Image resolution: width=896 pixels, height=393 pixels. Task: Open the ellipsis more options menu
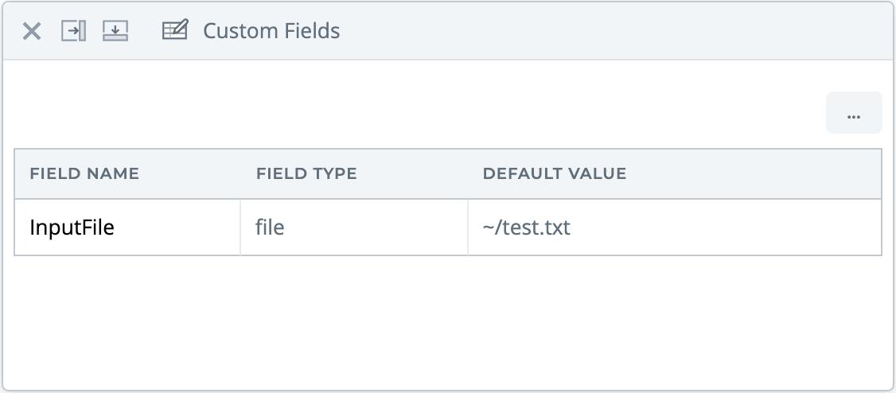(854, 113)
